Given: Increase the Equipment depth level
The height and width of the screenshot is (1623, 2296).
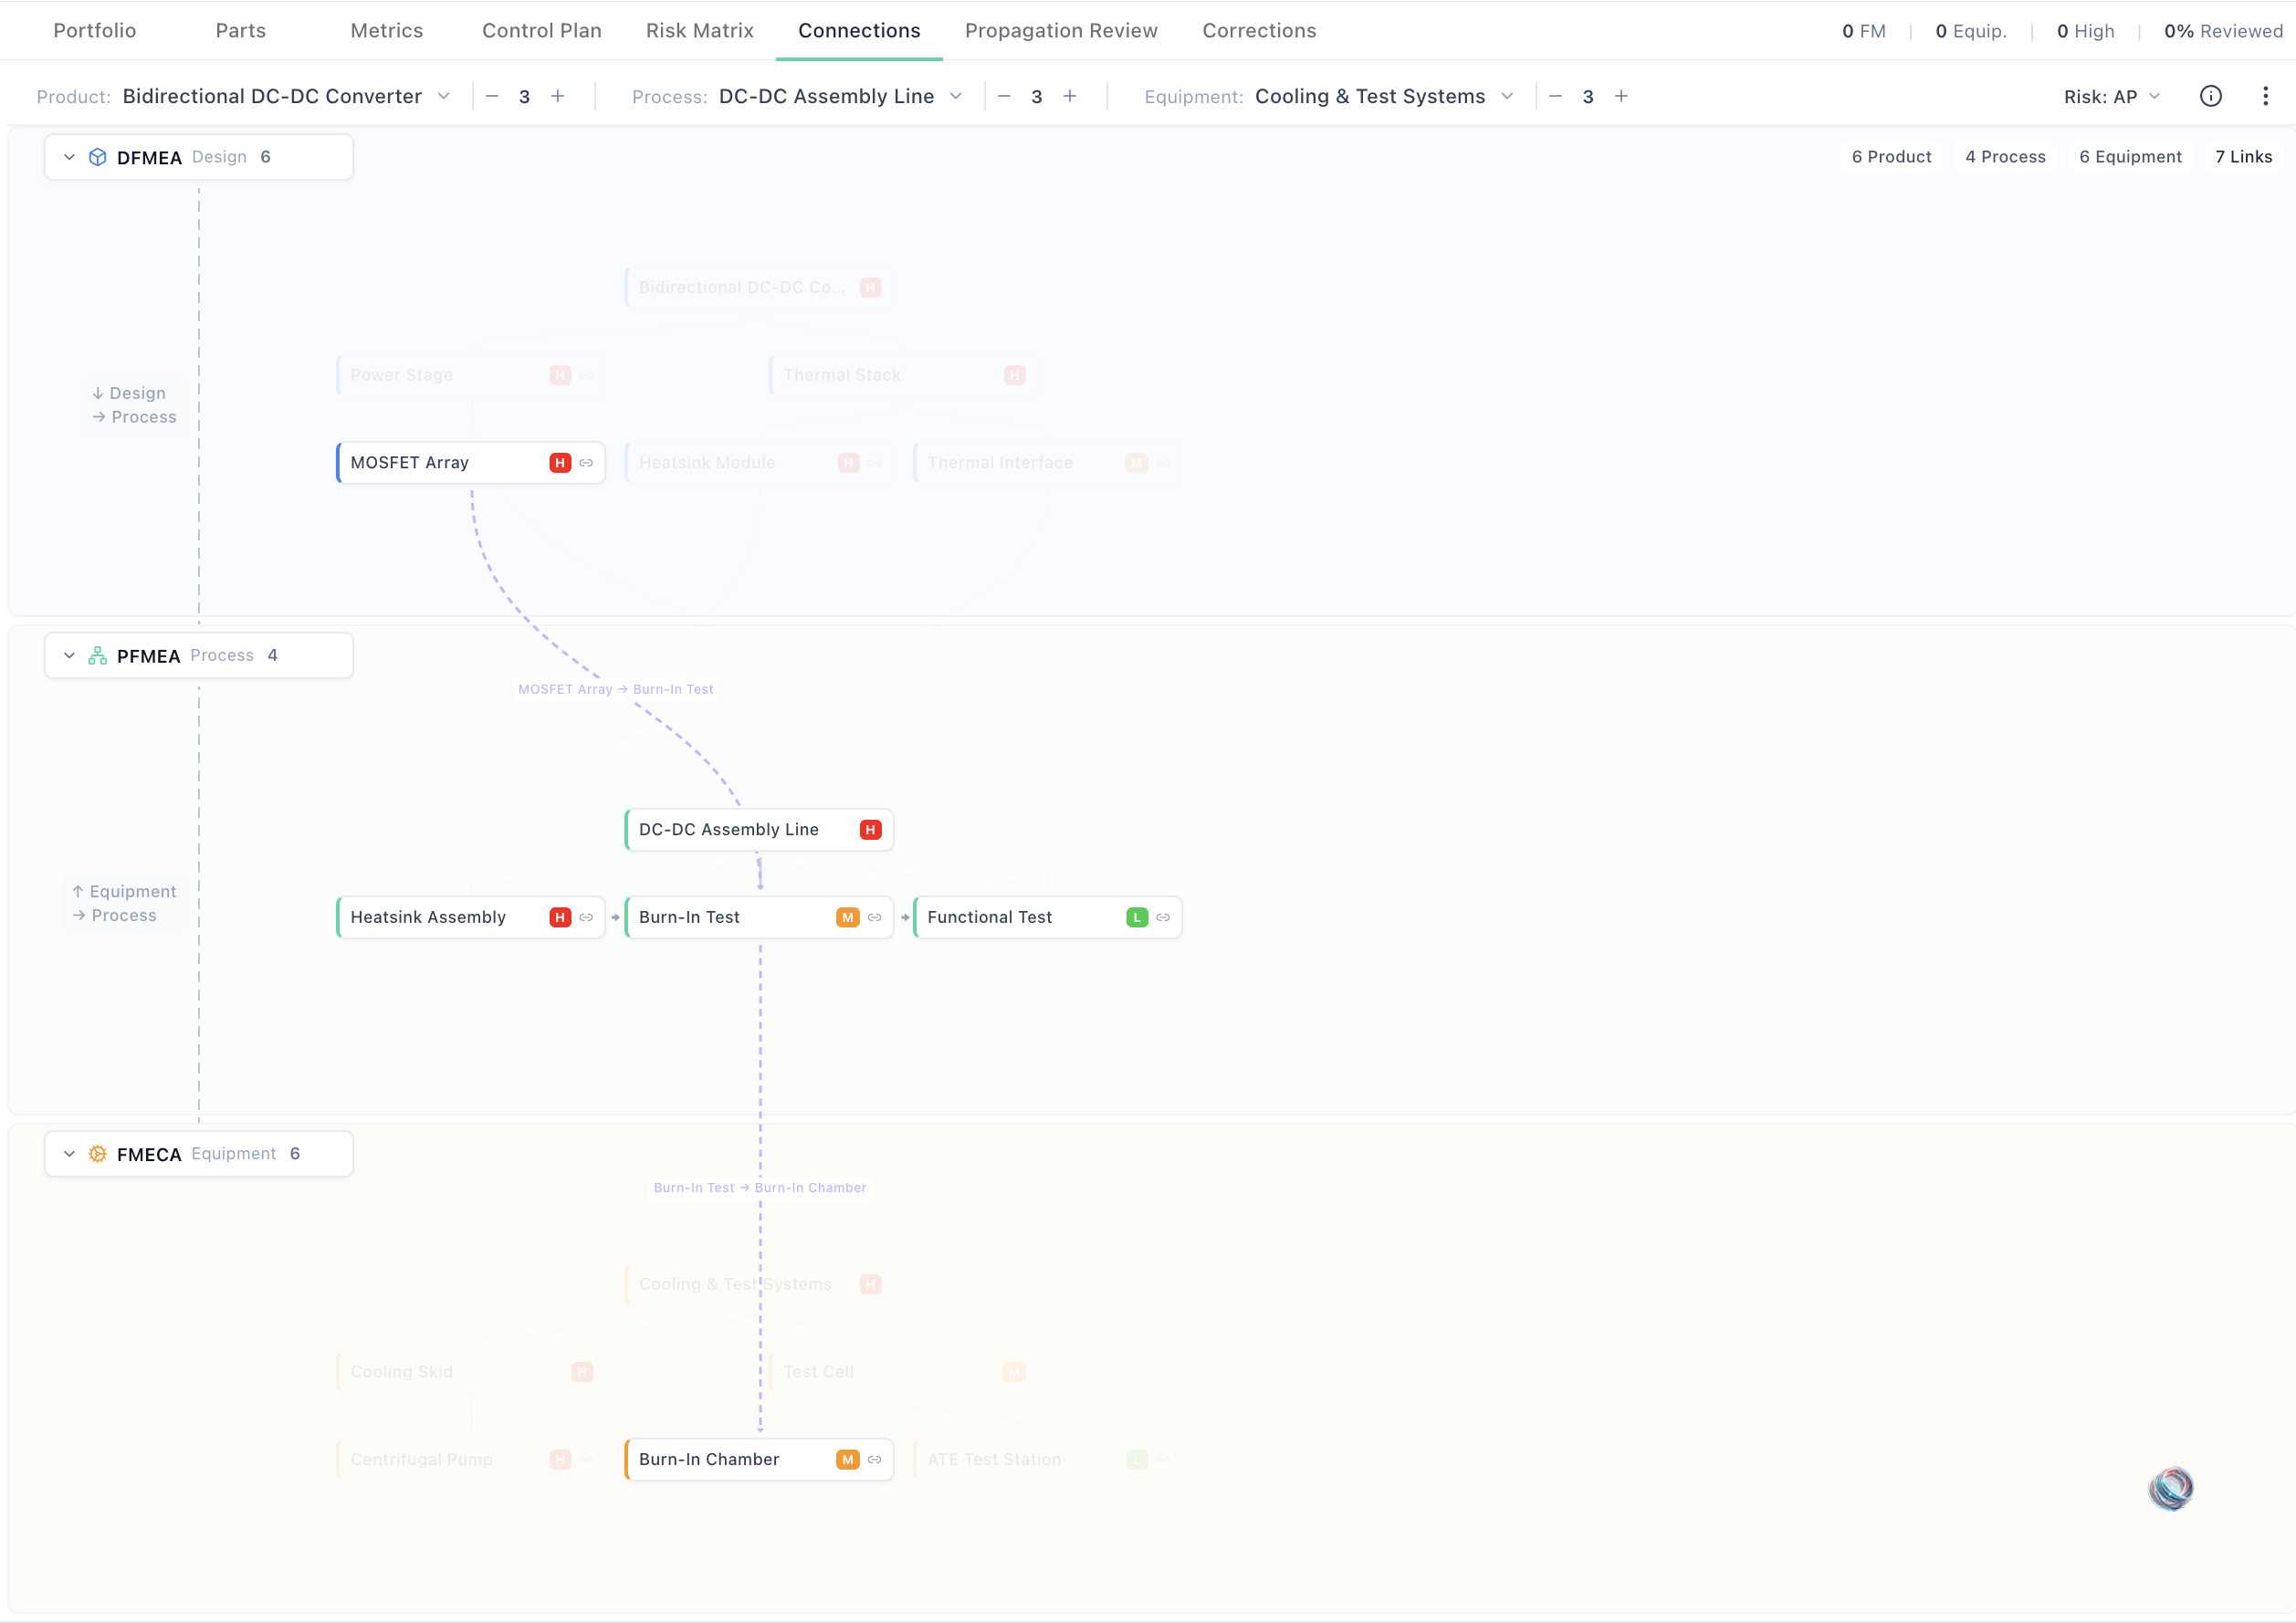Looking at the screenshot, I should 1621,96.
